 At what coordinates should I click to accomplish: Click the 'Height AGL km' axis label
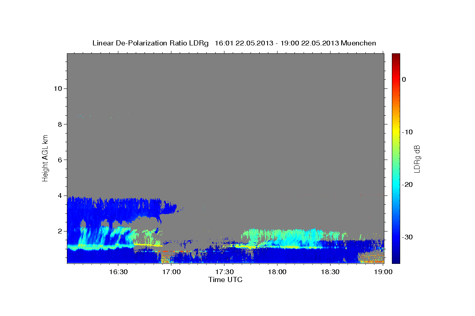45,158
